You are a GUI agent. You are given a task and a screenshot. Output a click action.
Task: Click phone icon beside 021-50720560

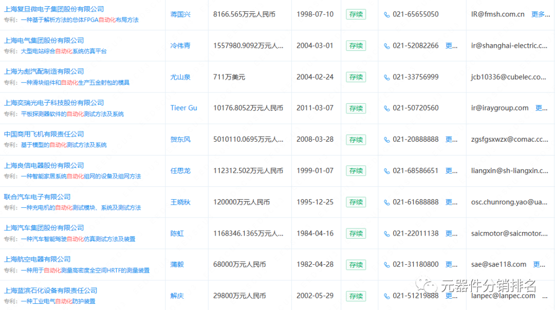[x=387, y=108]
